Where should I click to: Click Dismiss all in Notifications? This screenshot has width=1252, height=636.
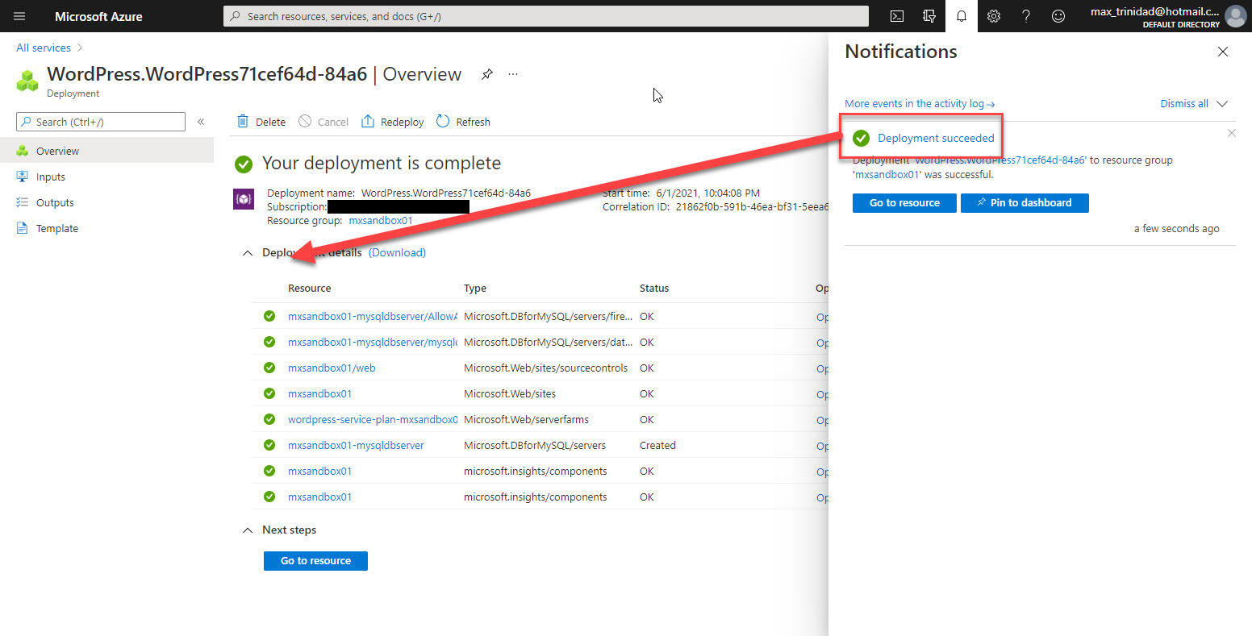tap(1184, 104)
